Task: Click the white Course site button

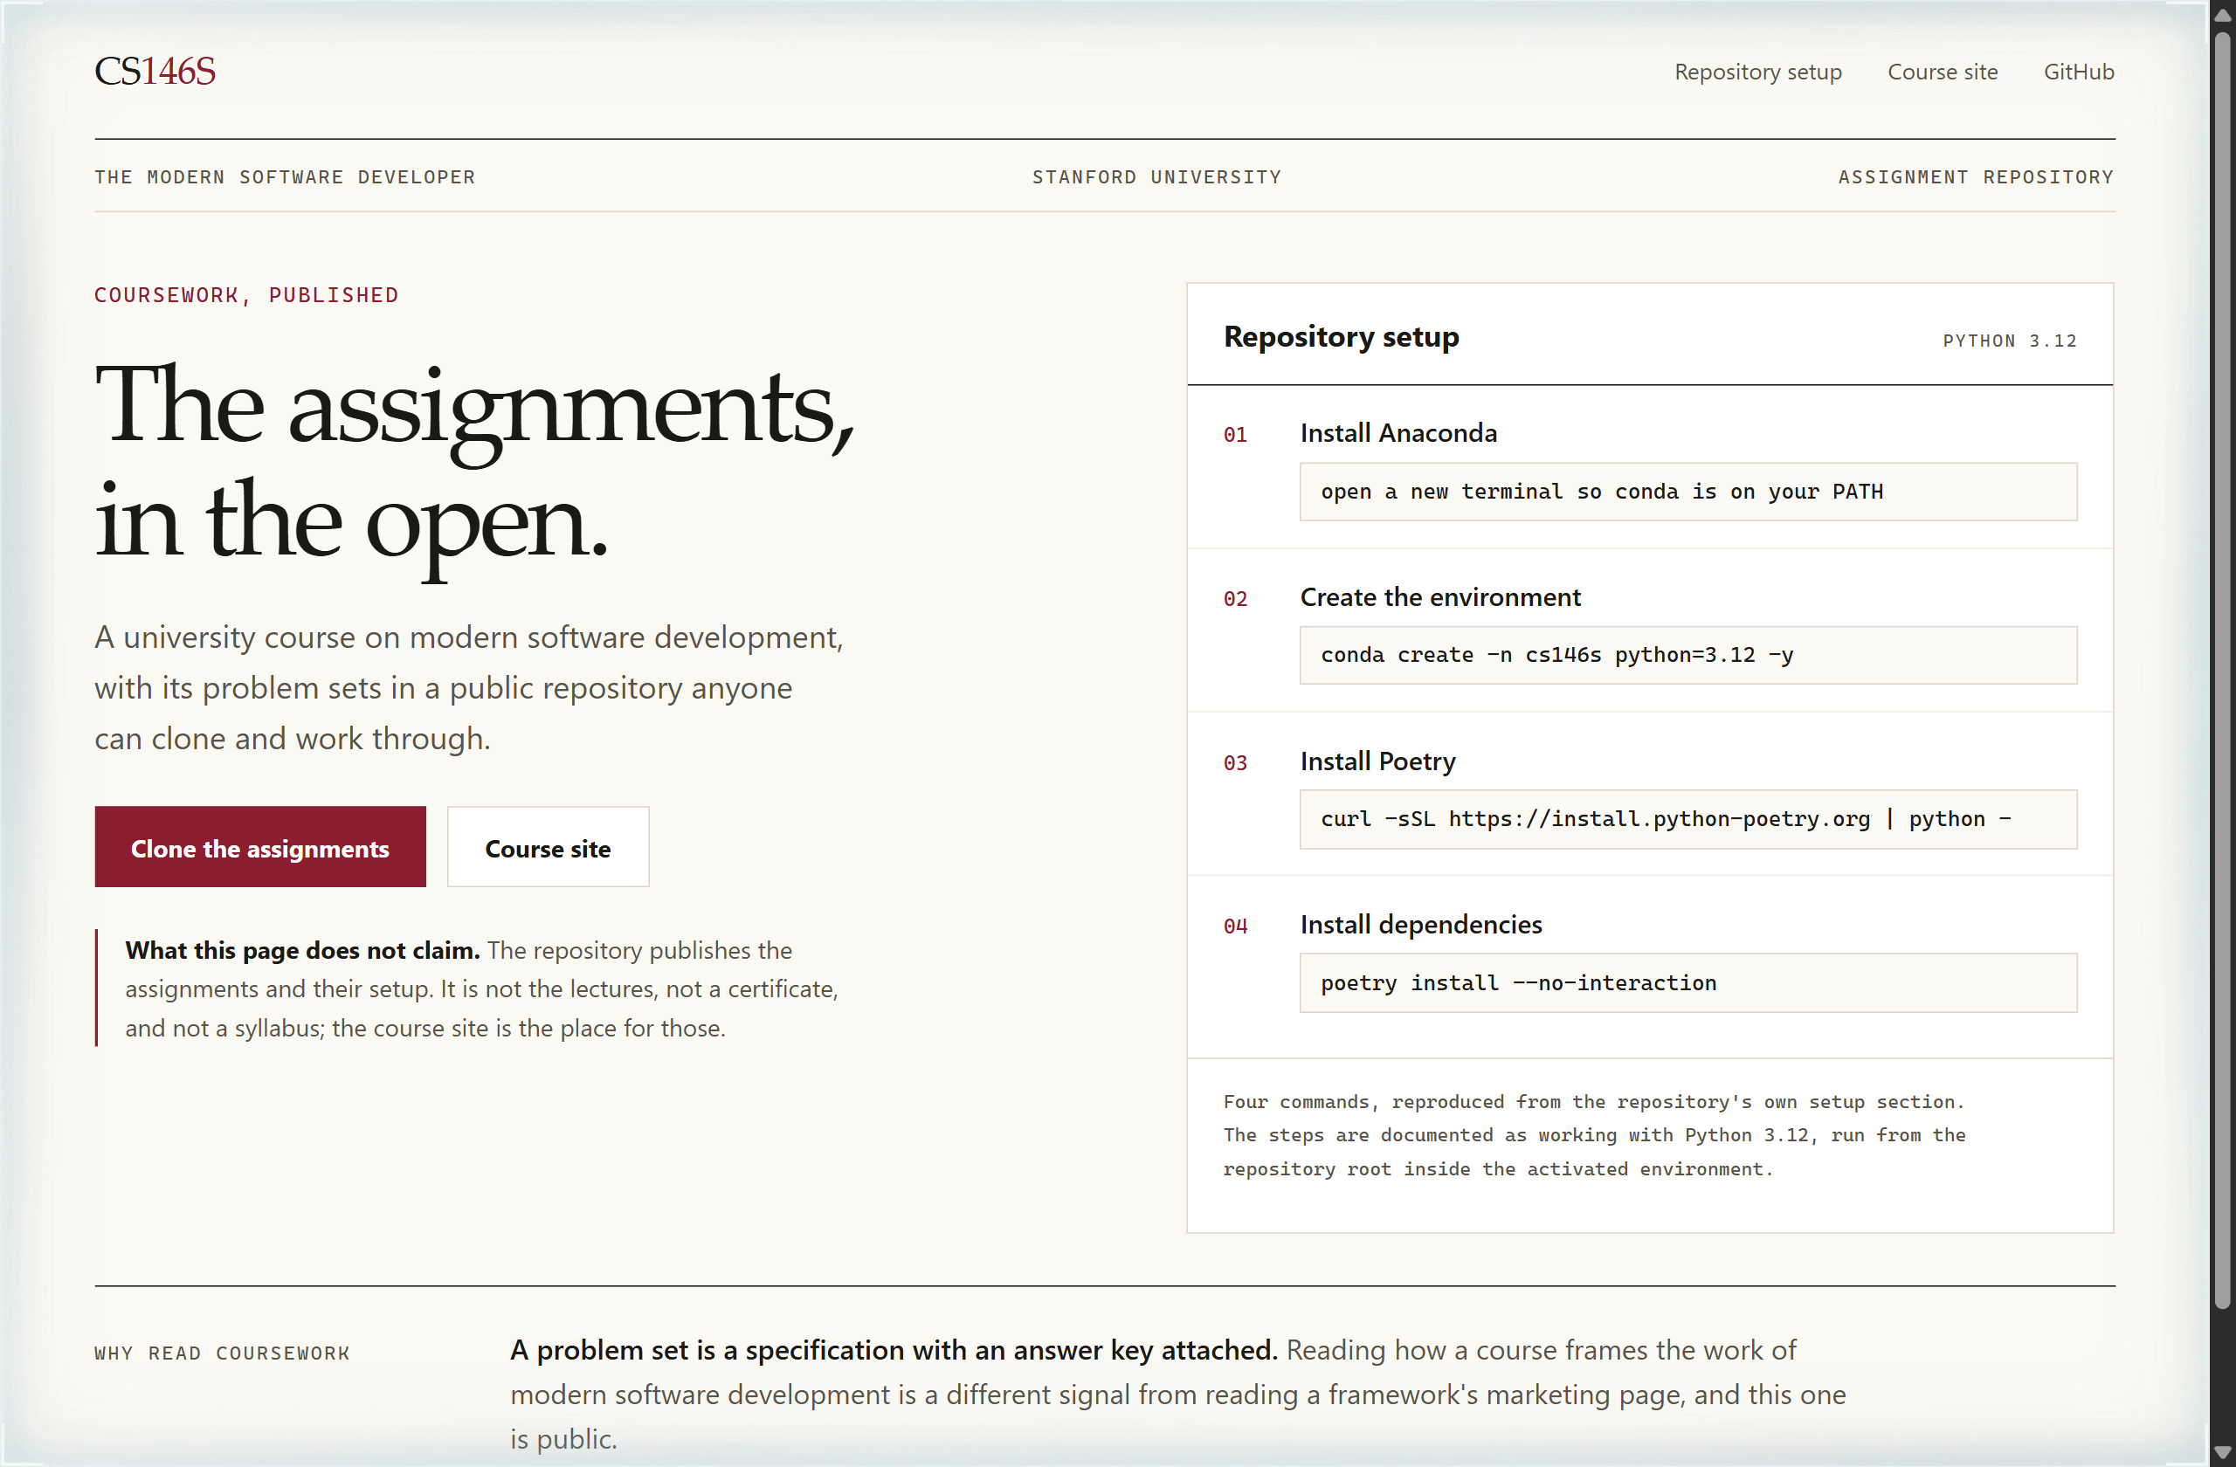Action: [548, 847]
